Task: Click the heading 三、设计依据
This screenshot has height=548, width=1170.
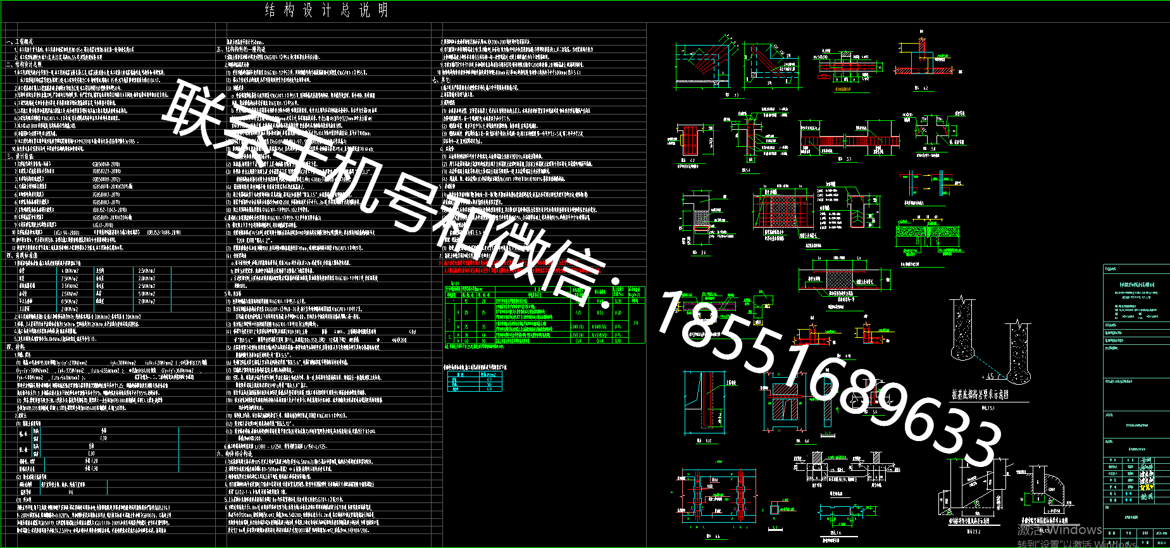Action: coord(20,156)
